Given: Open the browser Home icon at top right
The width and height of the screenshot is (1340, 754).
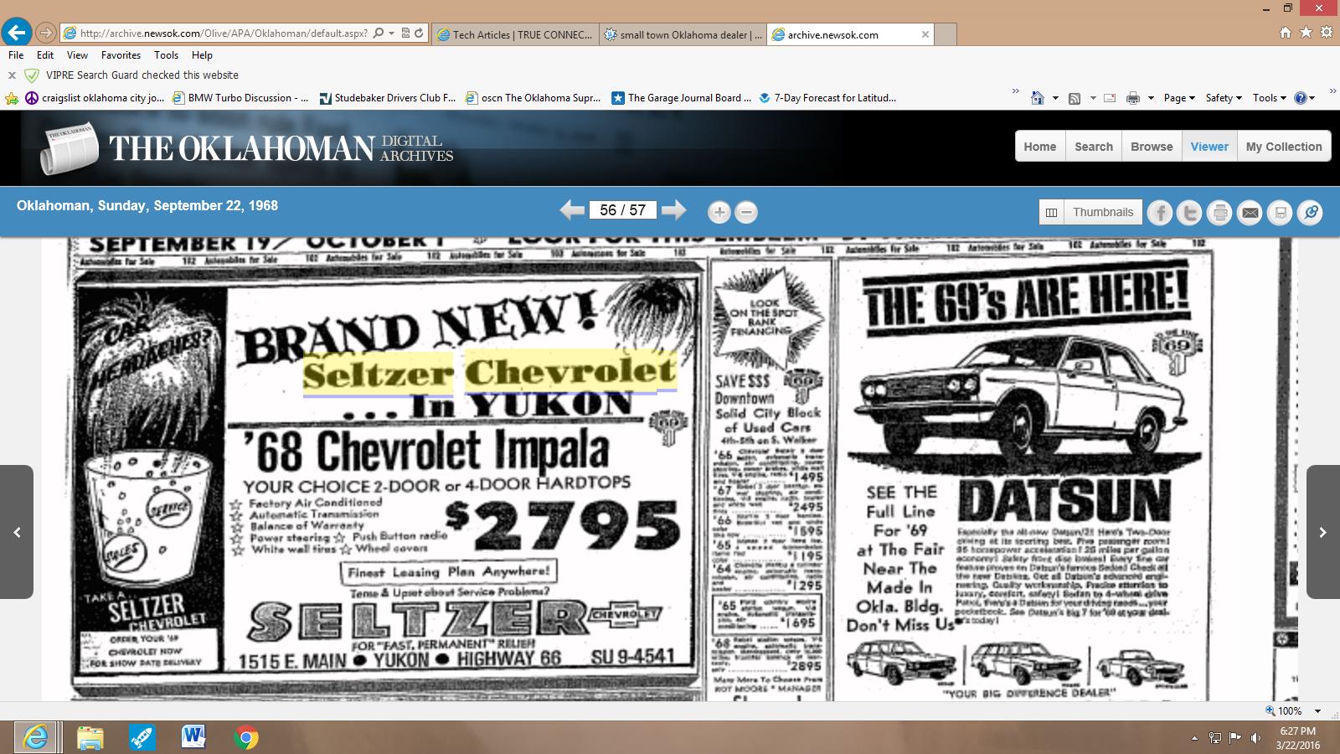Looking at the screenshot, I should [x=1286, y=33].
